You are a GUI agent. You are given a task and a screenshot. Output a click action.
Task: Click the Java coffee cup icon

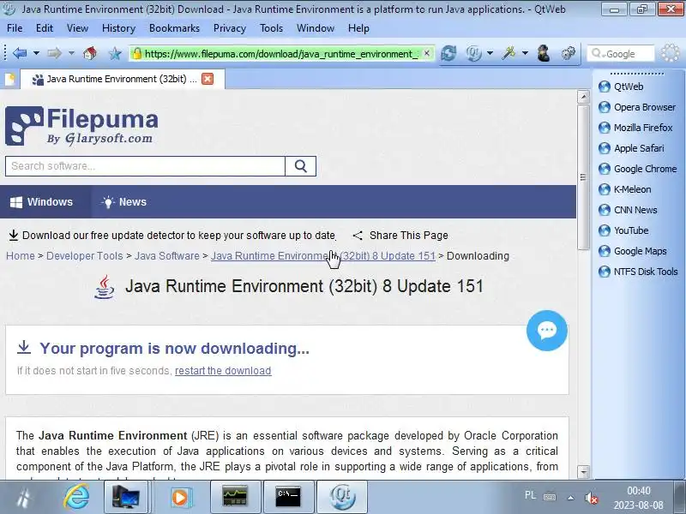point(105,287)
